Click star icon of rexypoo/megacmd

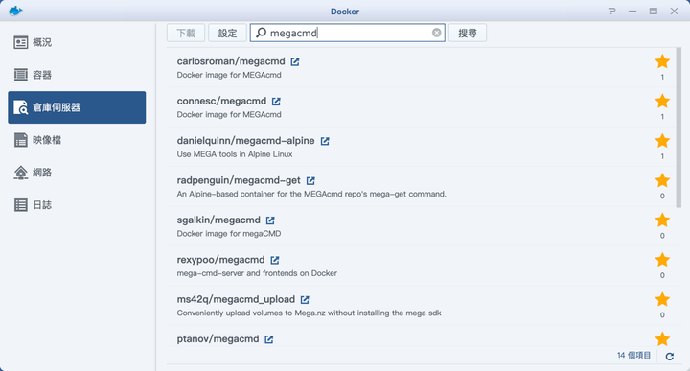click(662, 260)
